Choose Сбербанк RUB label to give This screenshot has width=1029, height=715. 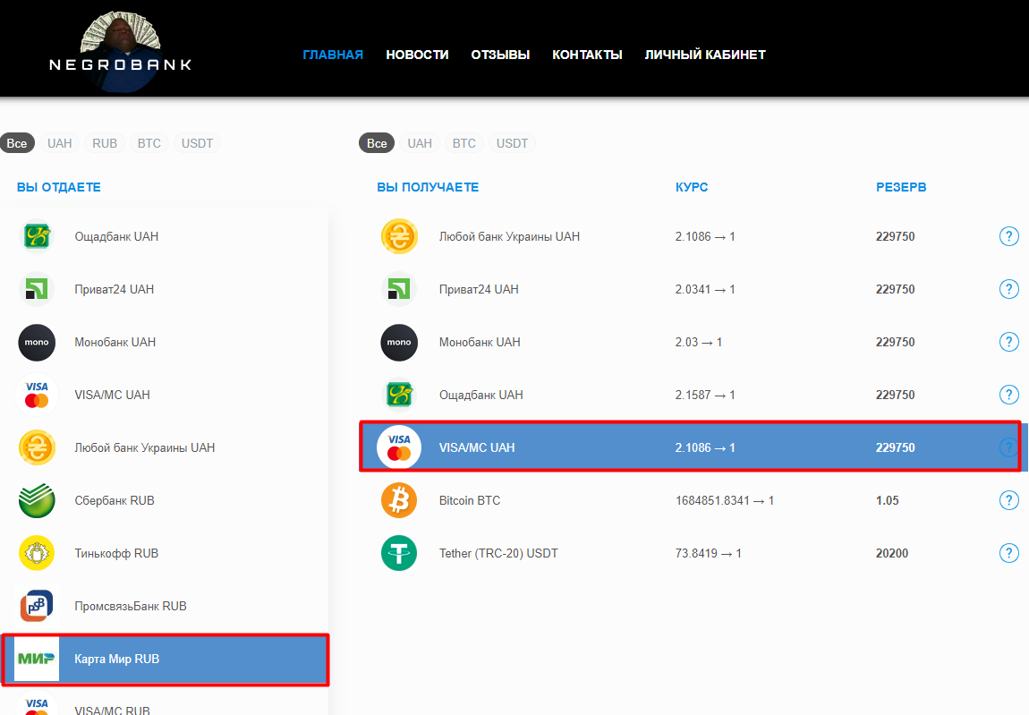[115, 500]
